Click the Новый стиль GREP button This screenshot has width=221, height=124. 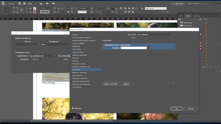(111, 84)
